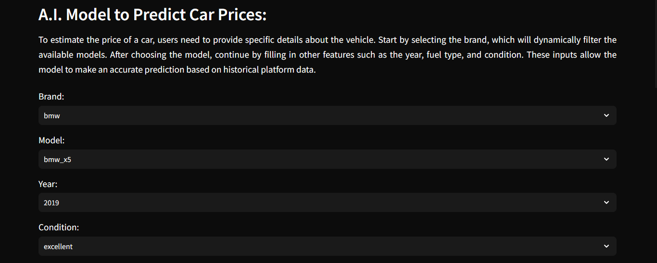
Task: Click the selected 'bmw' brand value text
Action: pyautogui.click(x=51, y=116)
